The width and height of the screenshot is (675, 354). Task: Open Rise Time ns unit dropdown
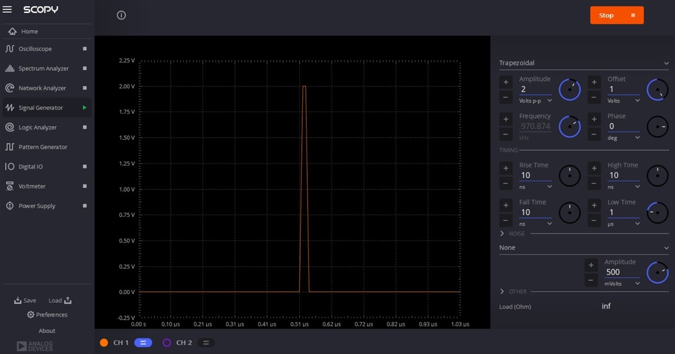(535, 187)
